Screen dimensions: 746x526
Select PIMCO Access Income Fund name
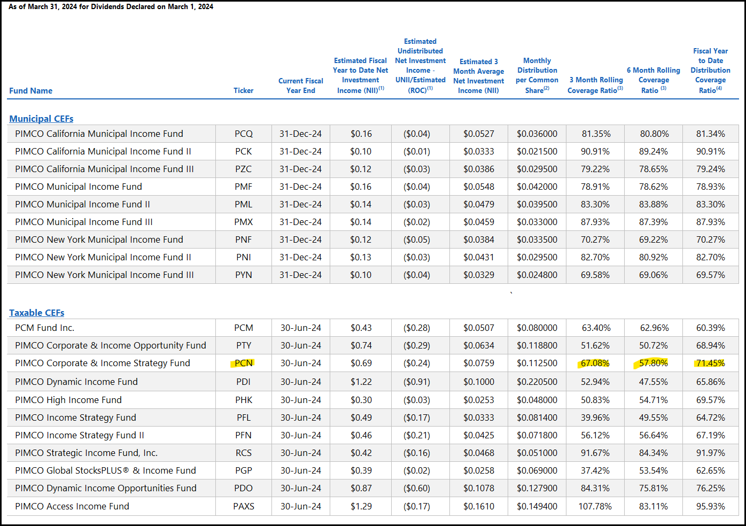pos(72,506)
